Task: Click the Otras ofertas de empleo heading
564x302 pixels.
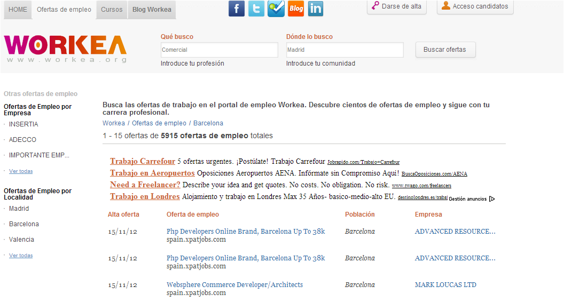Action: pyautogui.click(x=41, y=94)
